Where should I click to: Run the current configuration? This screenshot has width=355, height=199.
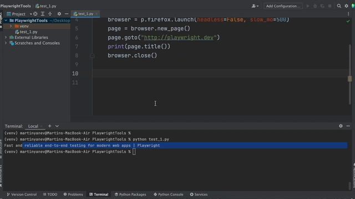[x=308, y=6]
